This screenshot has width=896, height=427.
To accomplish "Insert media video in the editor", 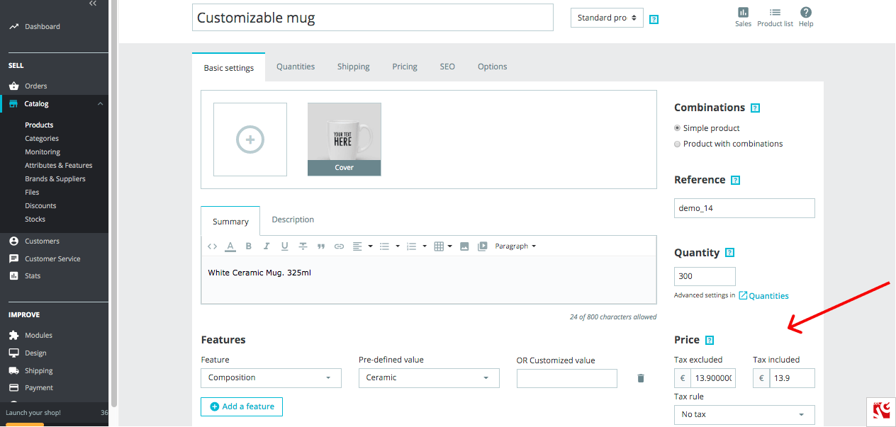I will tap(483, 246).
